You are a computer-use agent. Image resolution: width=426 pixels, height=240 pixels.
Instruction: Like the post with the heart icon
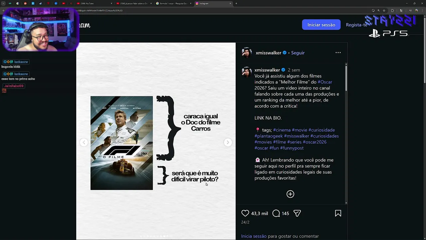tap(245, 213)
